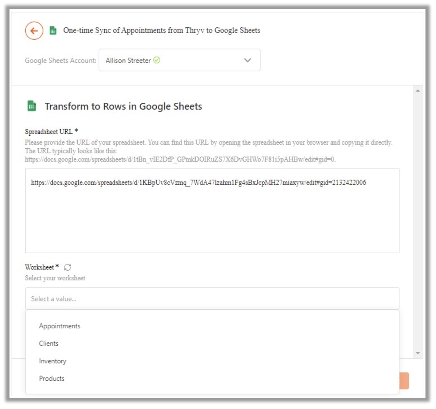The image size is (436, 409).
Task: Click inside the Spreadsheet URL text box
Action: [x=212, y=211]
